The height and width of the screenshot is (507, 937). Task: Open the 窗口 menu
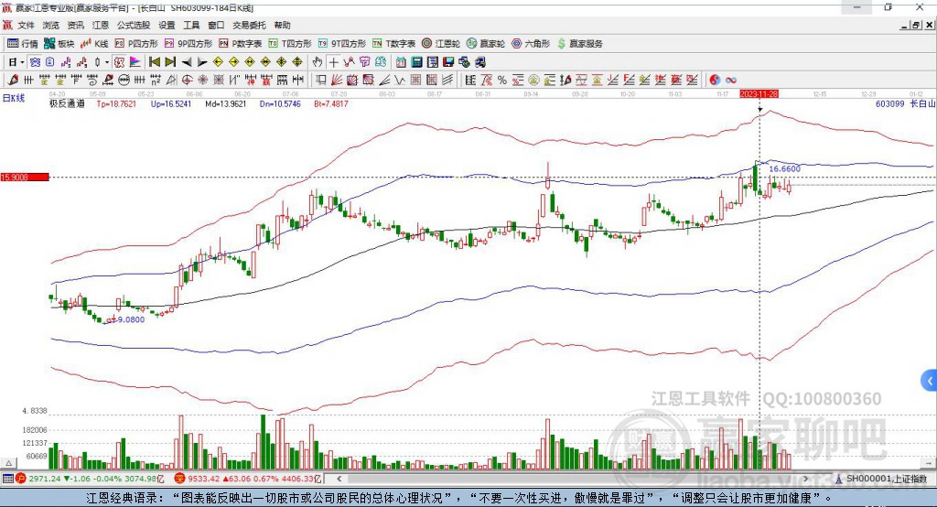[216, 25]
